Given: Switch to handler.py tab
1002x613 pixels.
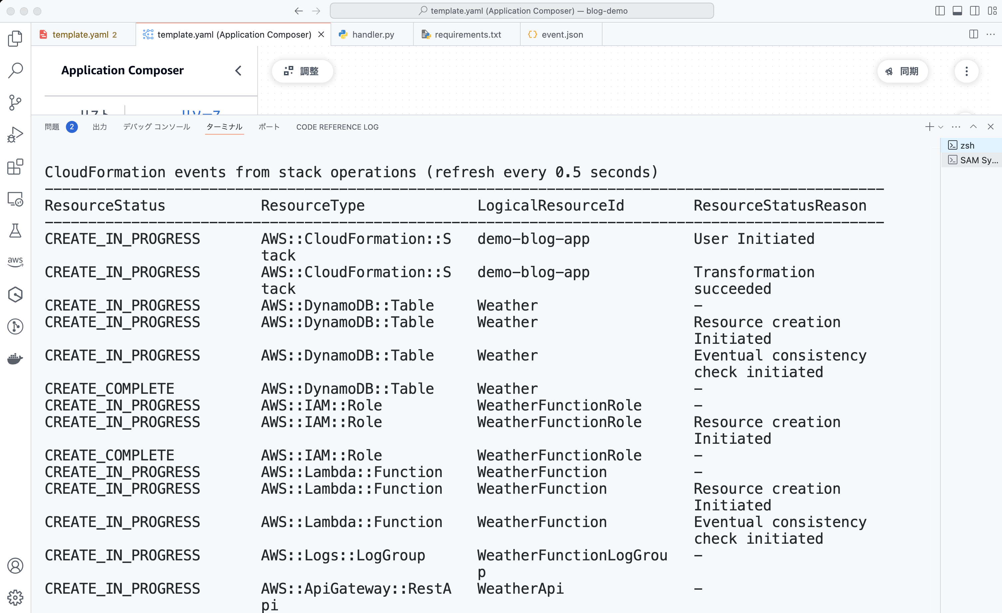Looking at the screenshot, I should pyautogui.click(x=372, y=35).
